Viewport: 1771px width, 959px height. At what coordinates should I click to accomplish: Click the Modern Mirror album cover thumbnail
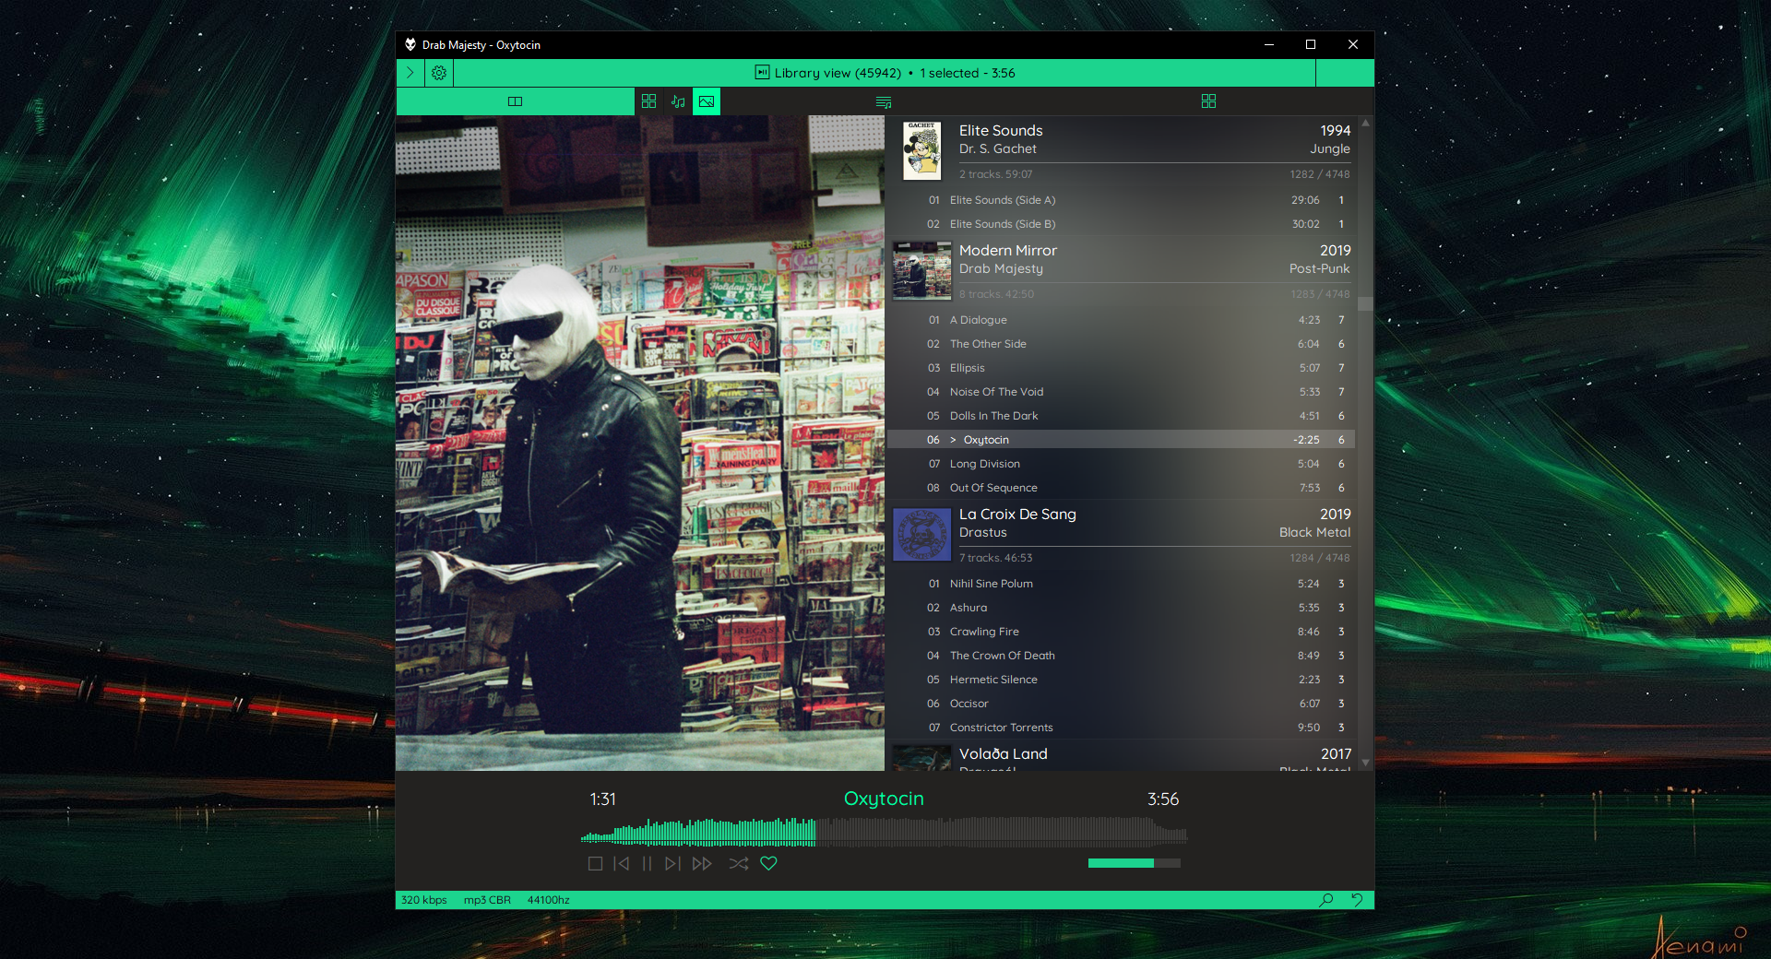click(922, 270)
